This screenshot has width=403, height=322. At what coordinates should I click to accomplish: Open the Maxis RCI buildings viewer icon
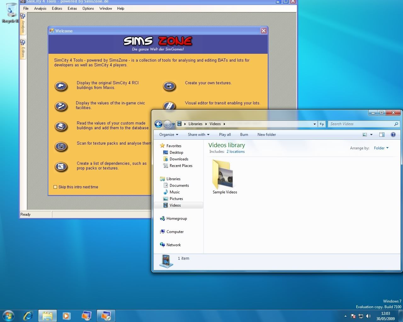pos(61,86)
